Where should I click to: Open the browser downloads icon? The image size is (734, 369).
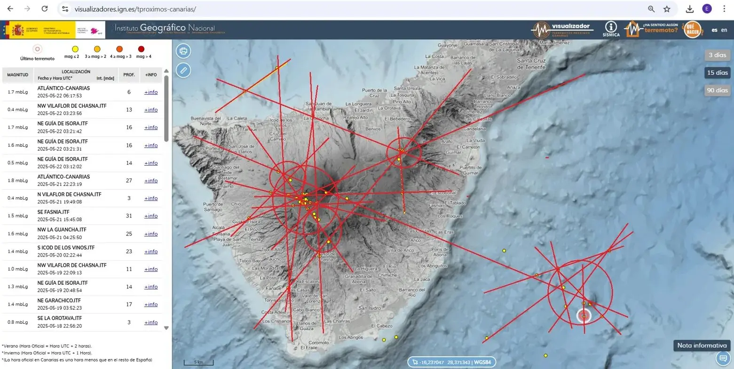690,9
